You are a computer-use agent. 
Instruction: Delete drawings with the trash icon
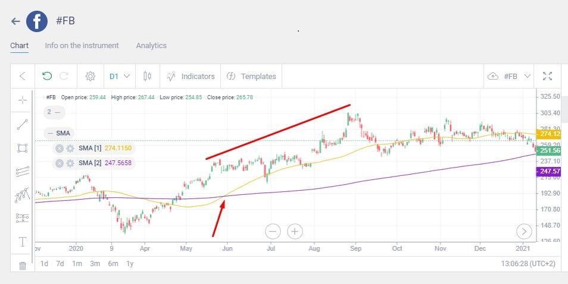click(23, 266)
